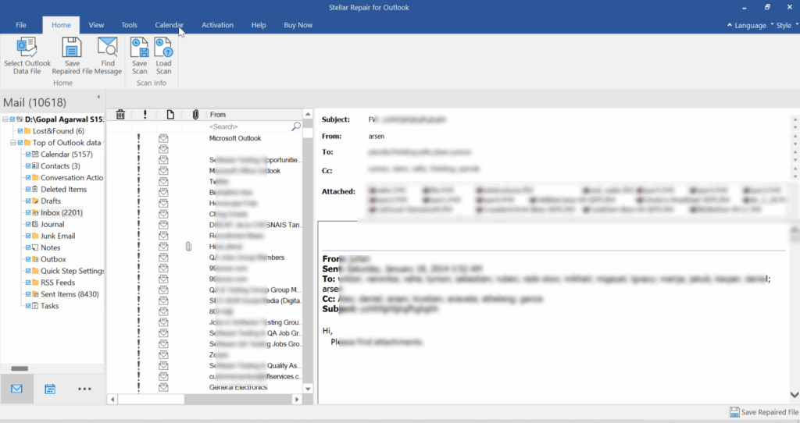This screenshot has width=800, height=423.
Task: Click the search magnifier icon in From column
Action: point(296,126)
